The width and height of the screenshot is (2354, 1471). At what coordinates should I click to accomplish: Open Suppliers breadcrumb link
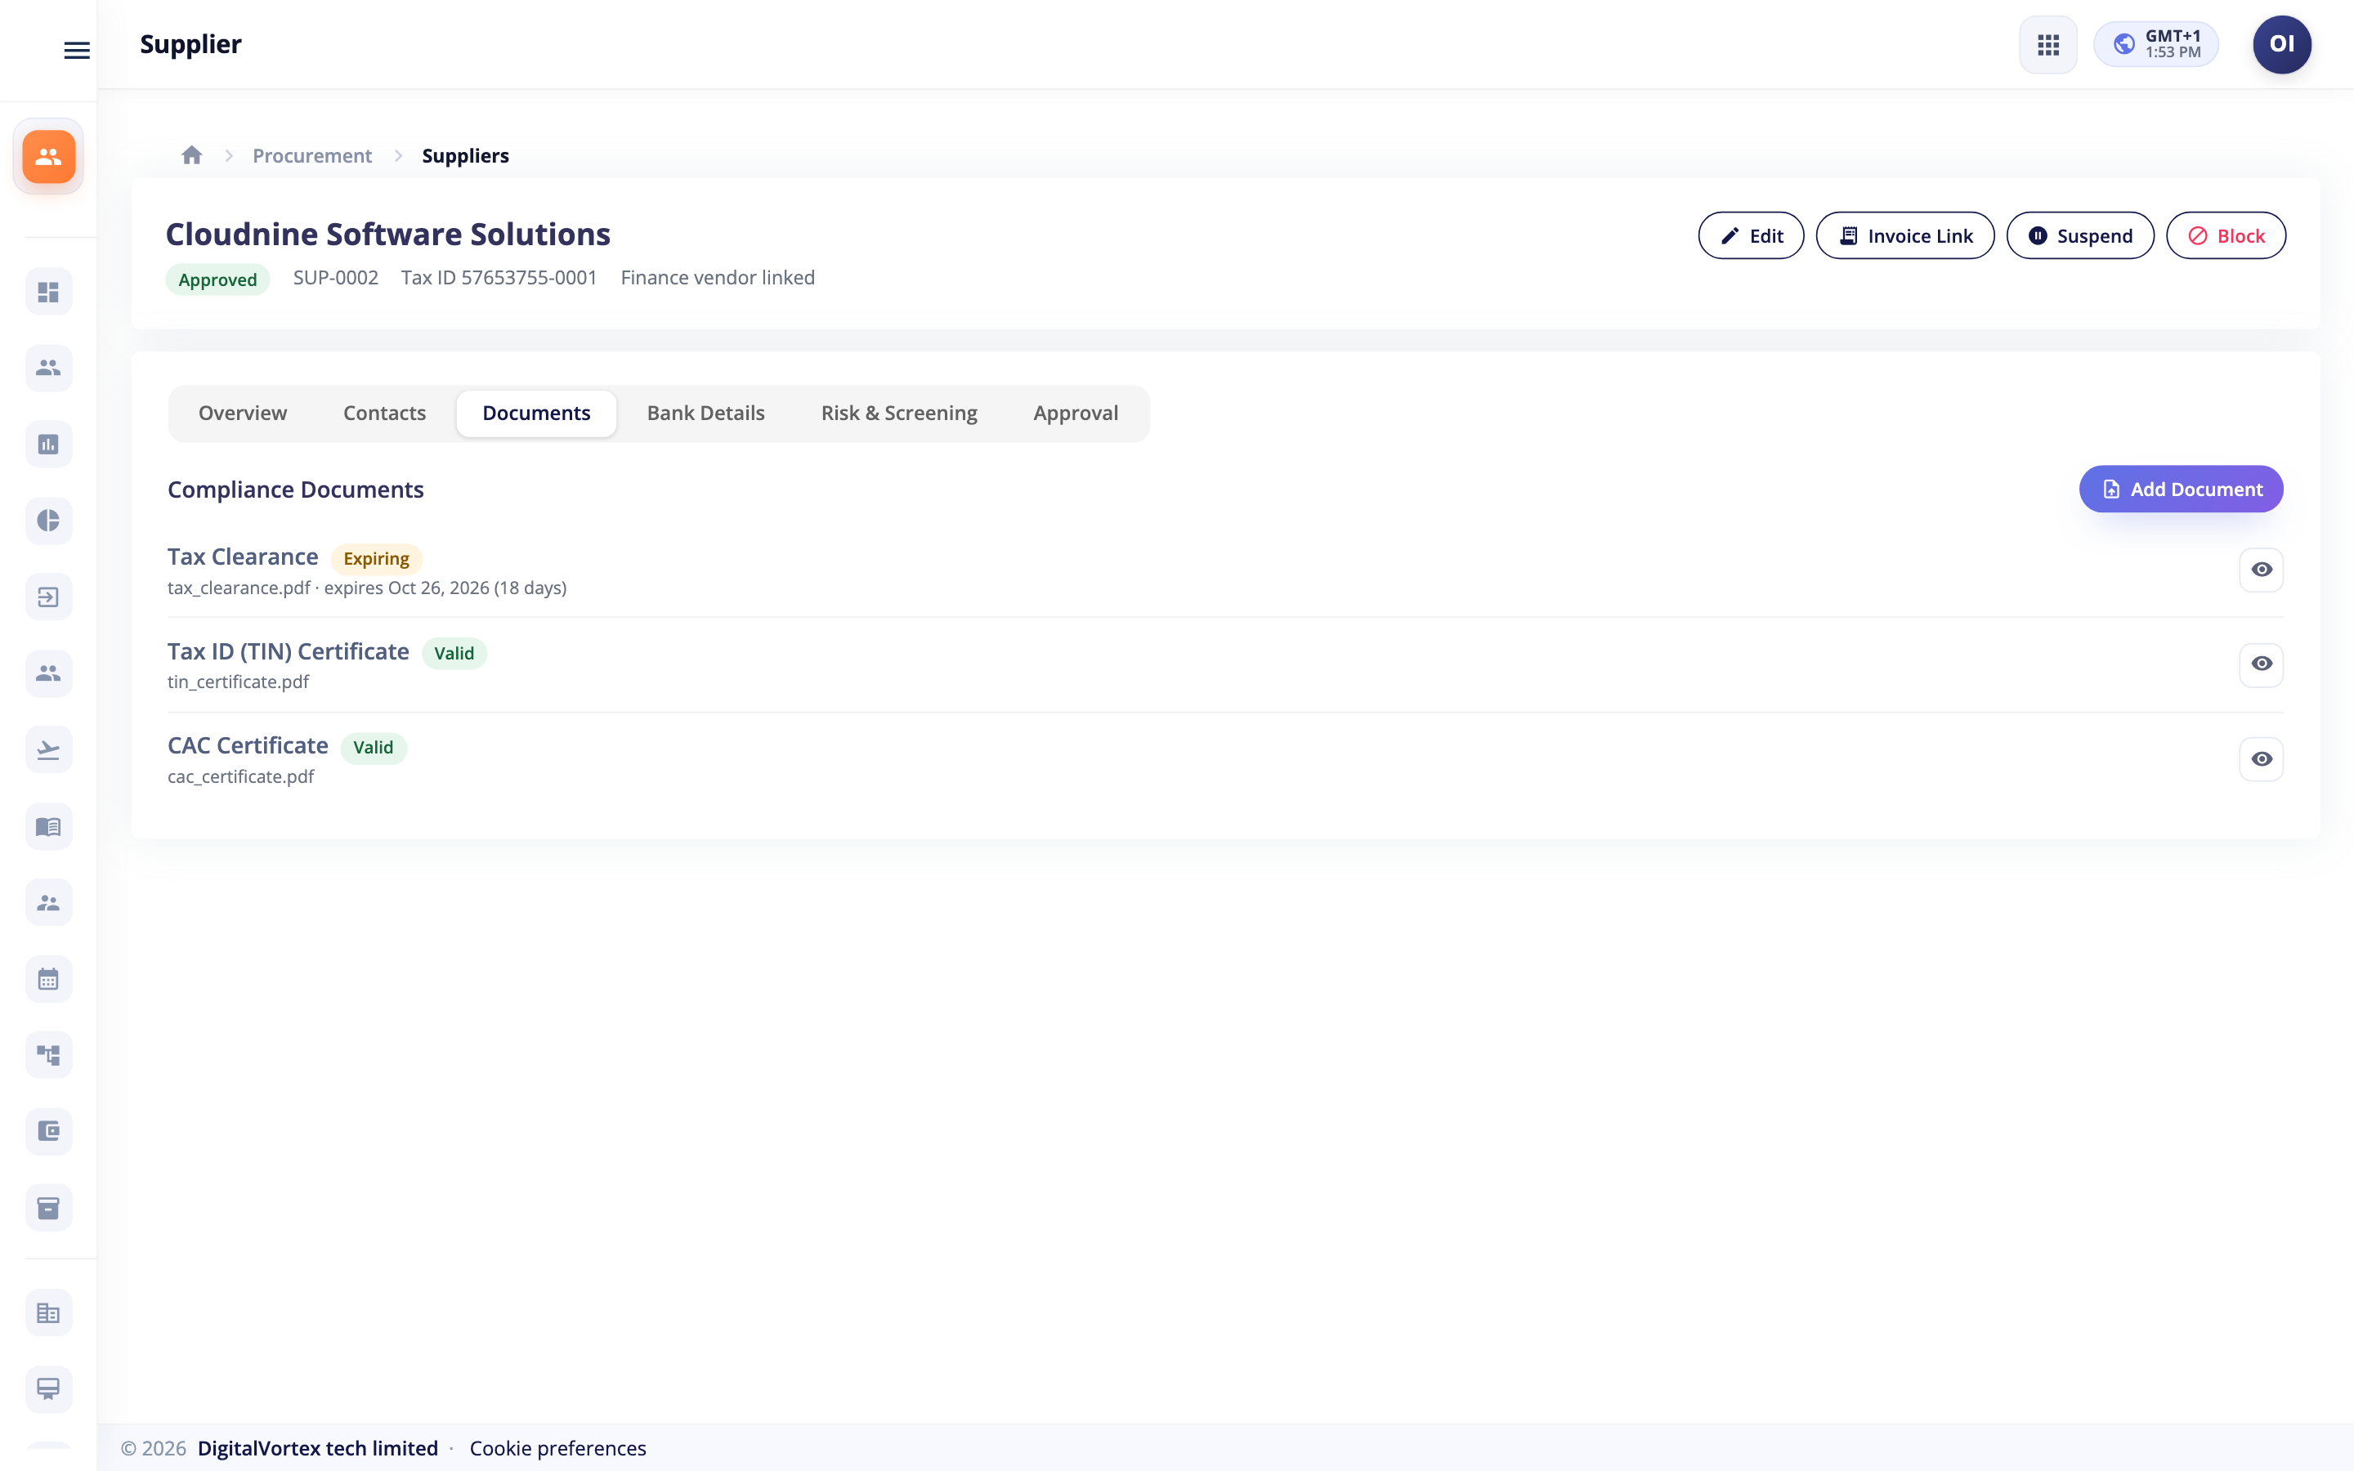pyautogui.click(x=465, y=155)
